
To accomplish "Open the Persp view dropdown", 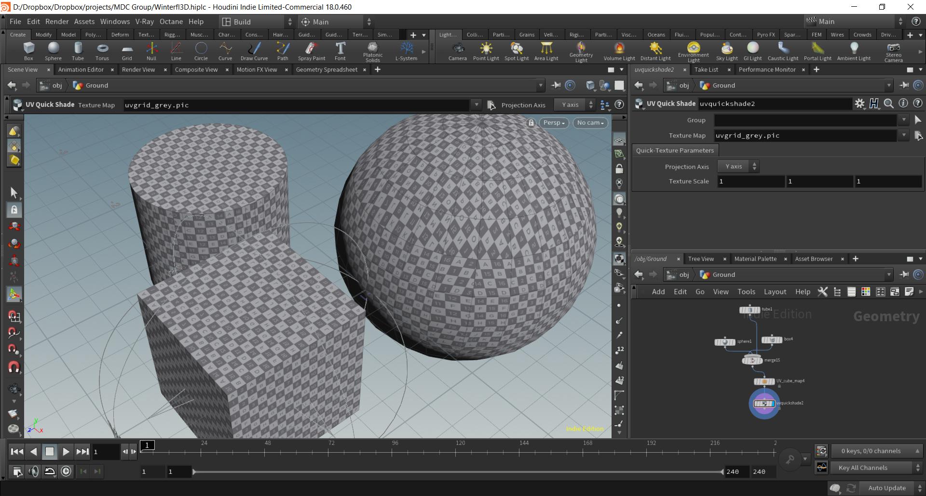I will [x=553, y=123].
